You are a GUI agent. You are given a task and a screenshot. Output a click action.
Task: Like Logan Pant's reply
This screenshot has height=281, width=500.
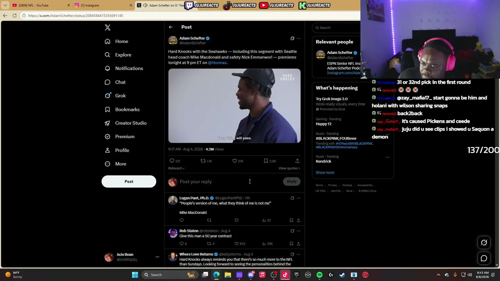pos(236,220)
